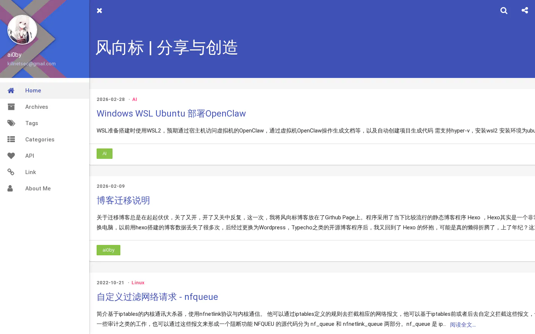Click the date 2026-02-28
535x334 pixels.
point(111,99)
